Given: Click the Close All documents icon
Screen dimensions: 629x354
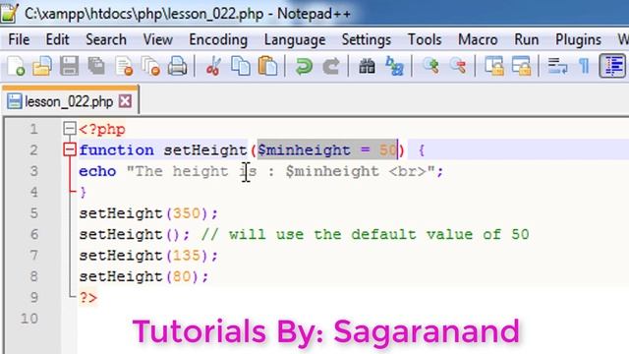Looking at the screenshot, I should click(x=150, y=66).
